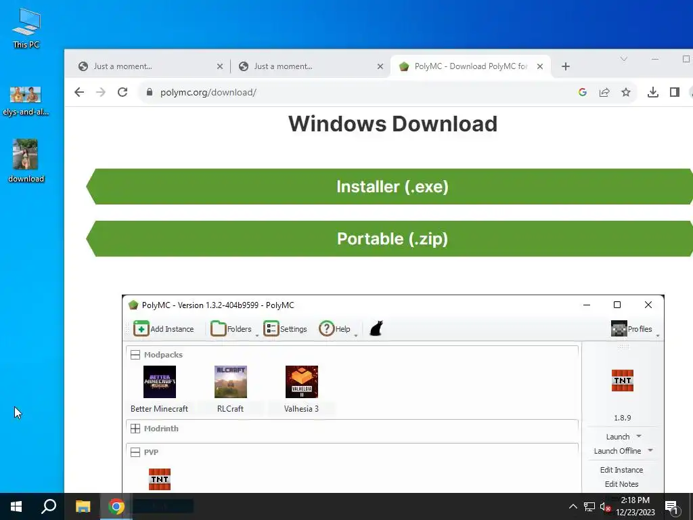Click the taskbar clock showing 2:18 PM

point(635,506)
